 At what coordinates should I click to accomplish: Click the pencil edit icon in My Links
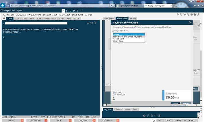(148, 116)
